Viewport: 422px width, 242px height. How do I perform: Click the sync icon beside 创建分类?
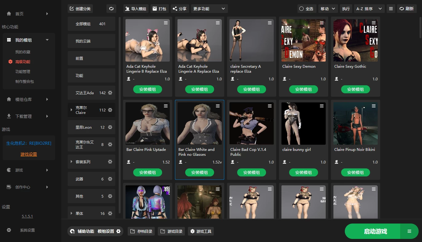[111, 9]
